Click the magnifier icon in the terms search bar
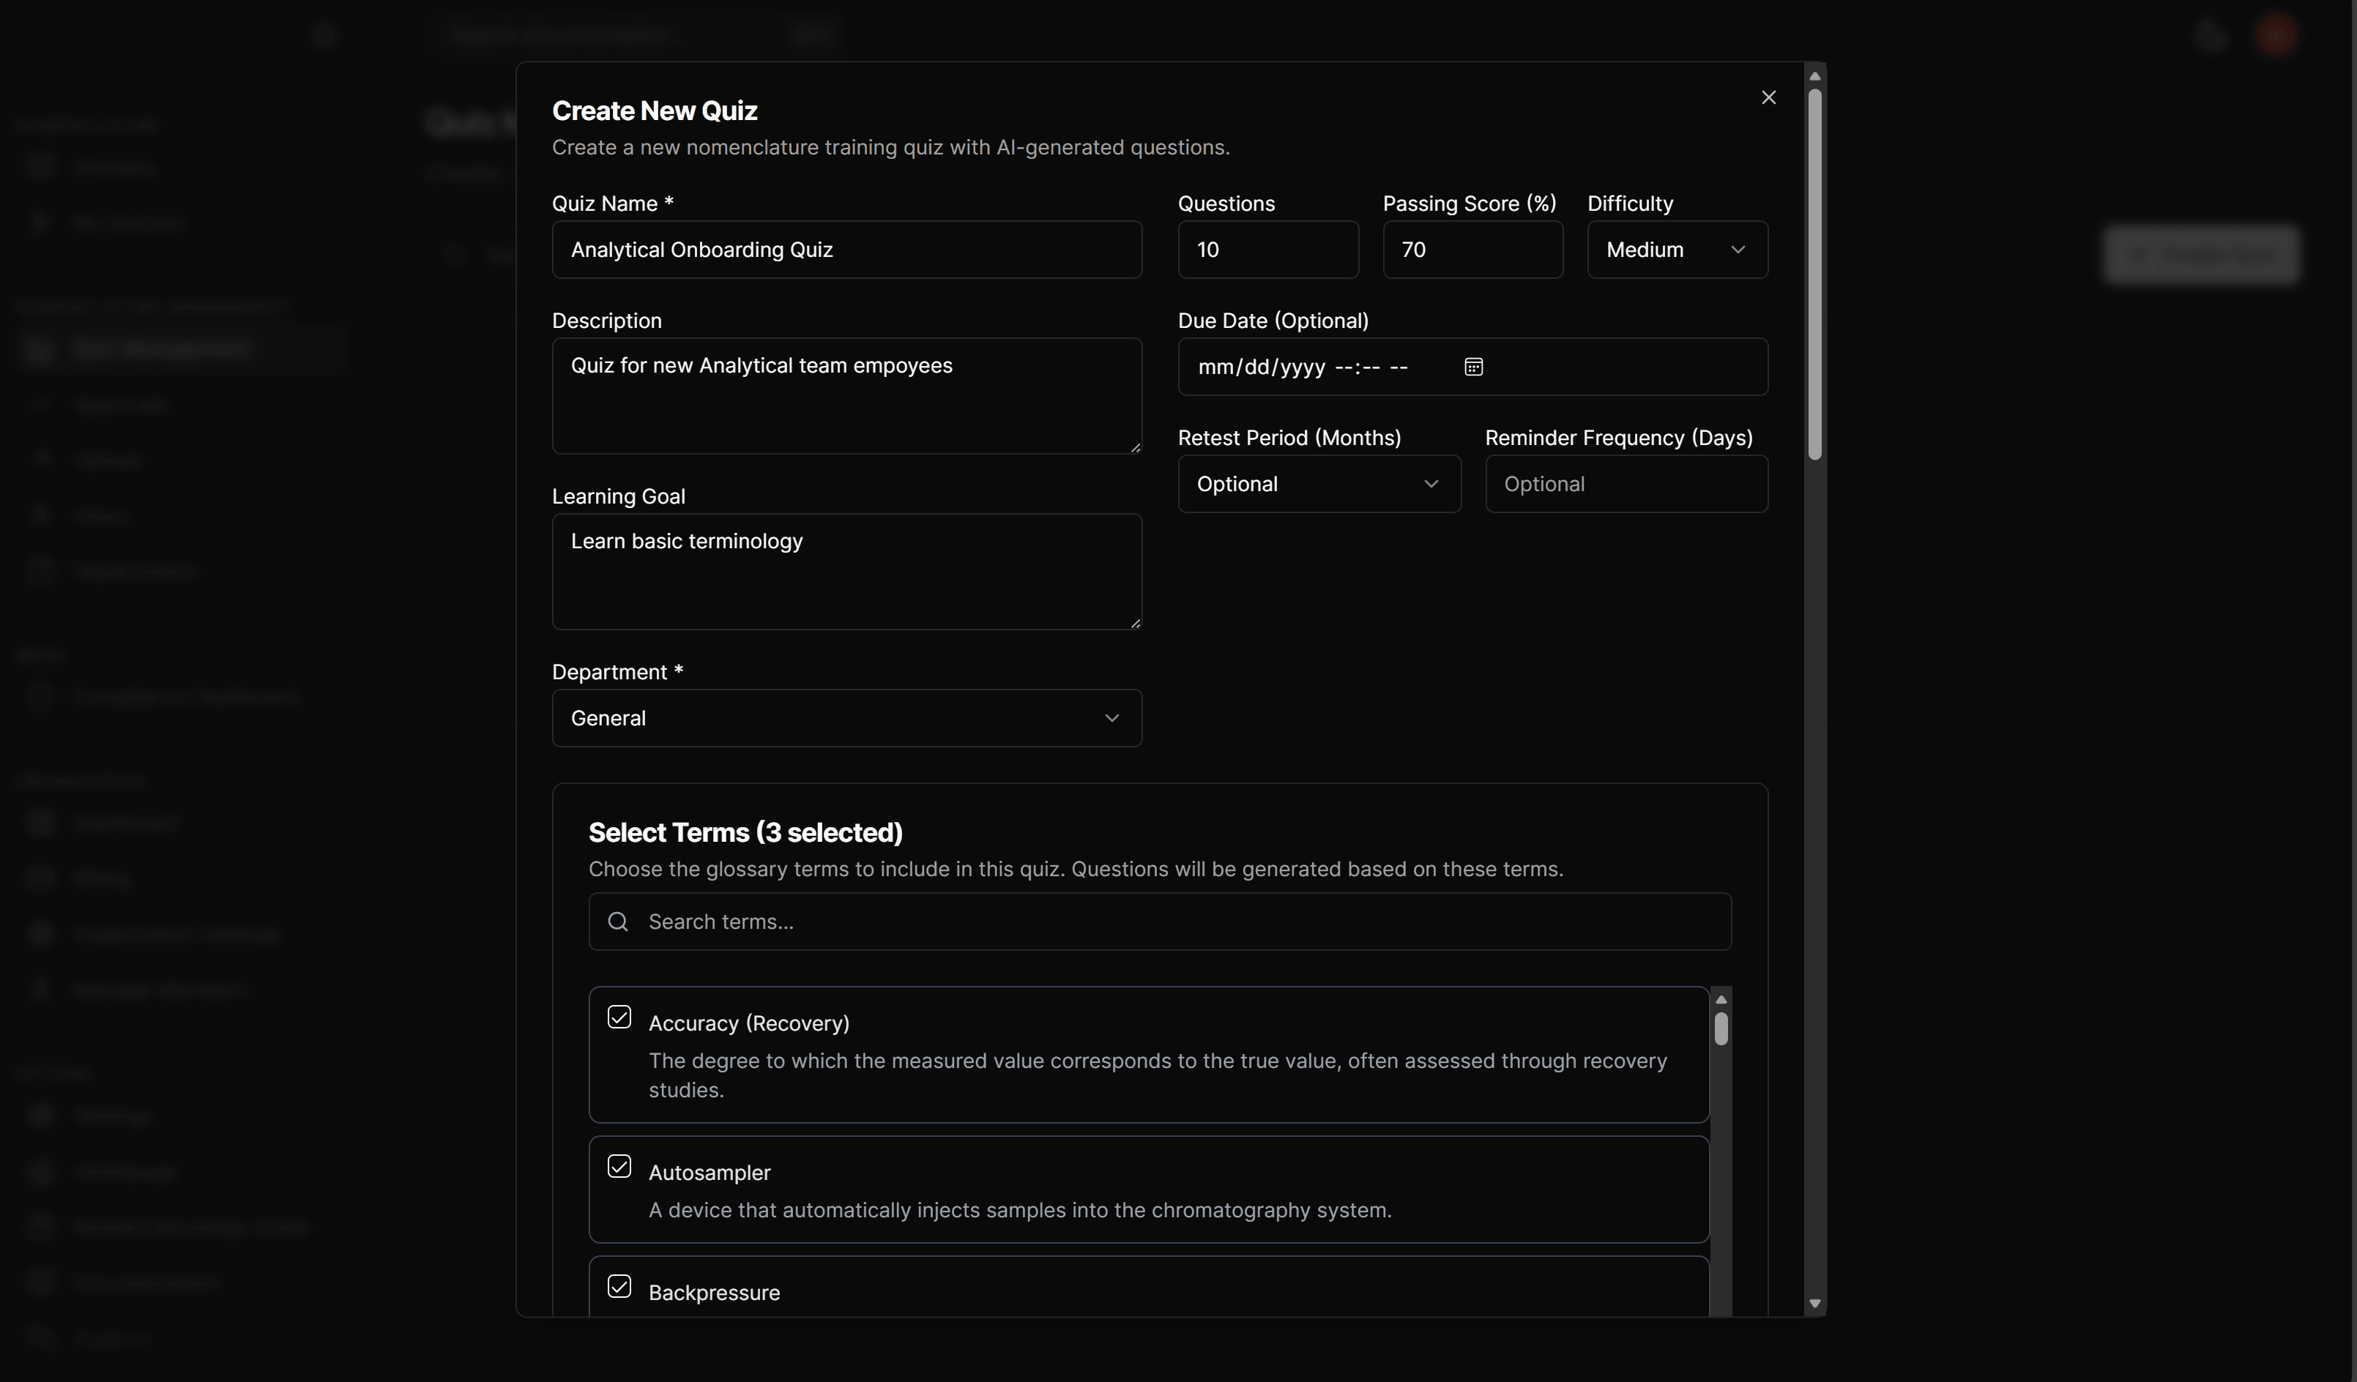Screen dimensions: 2357x1382 click(618, 922)
